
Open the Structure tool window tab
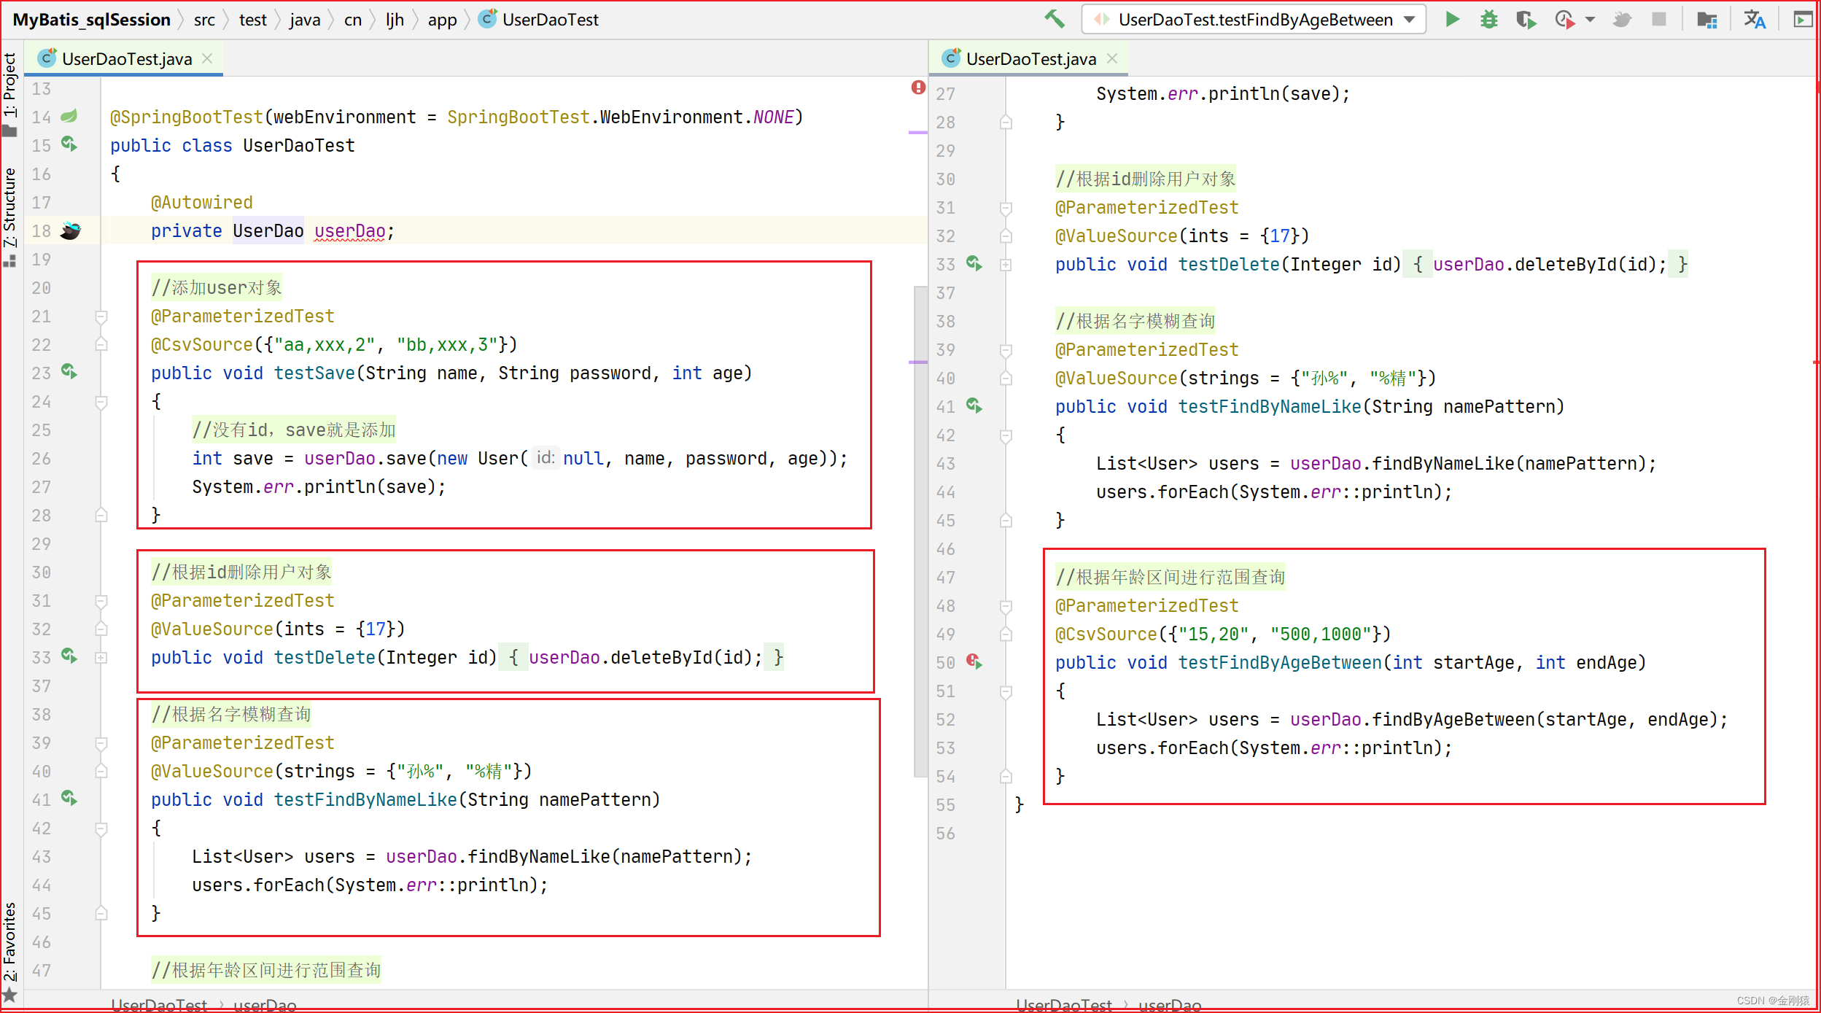click(9, 217)
